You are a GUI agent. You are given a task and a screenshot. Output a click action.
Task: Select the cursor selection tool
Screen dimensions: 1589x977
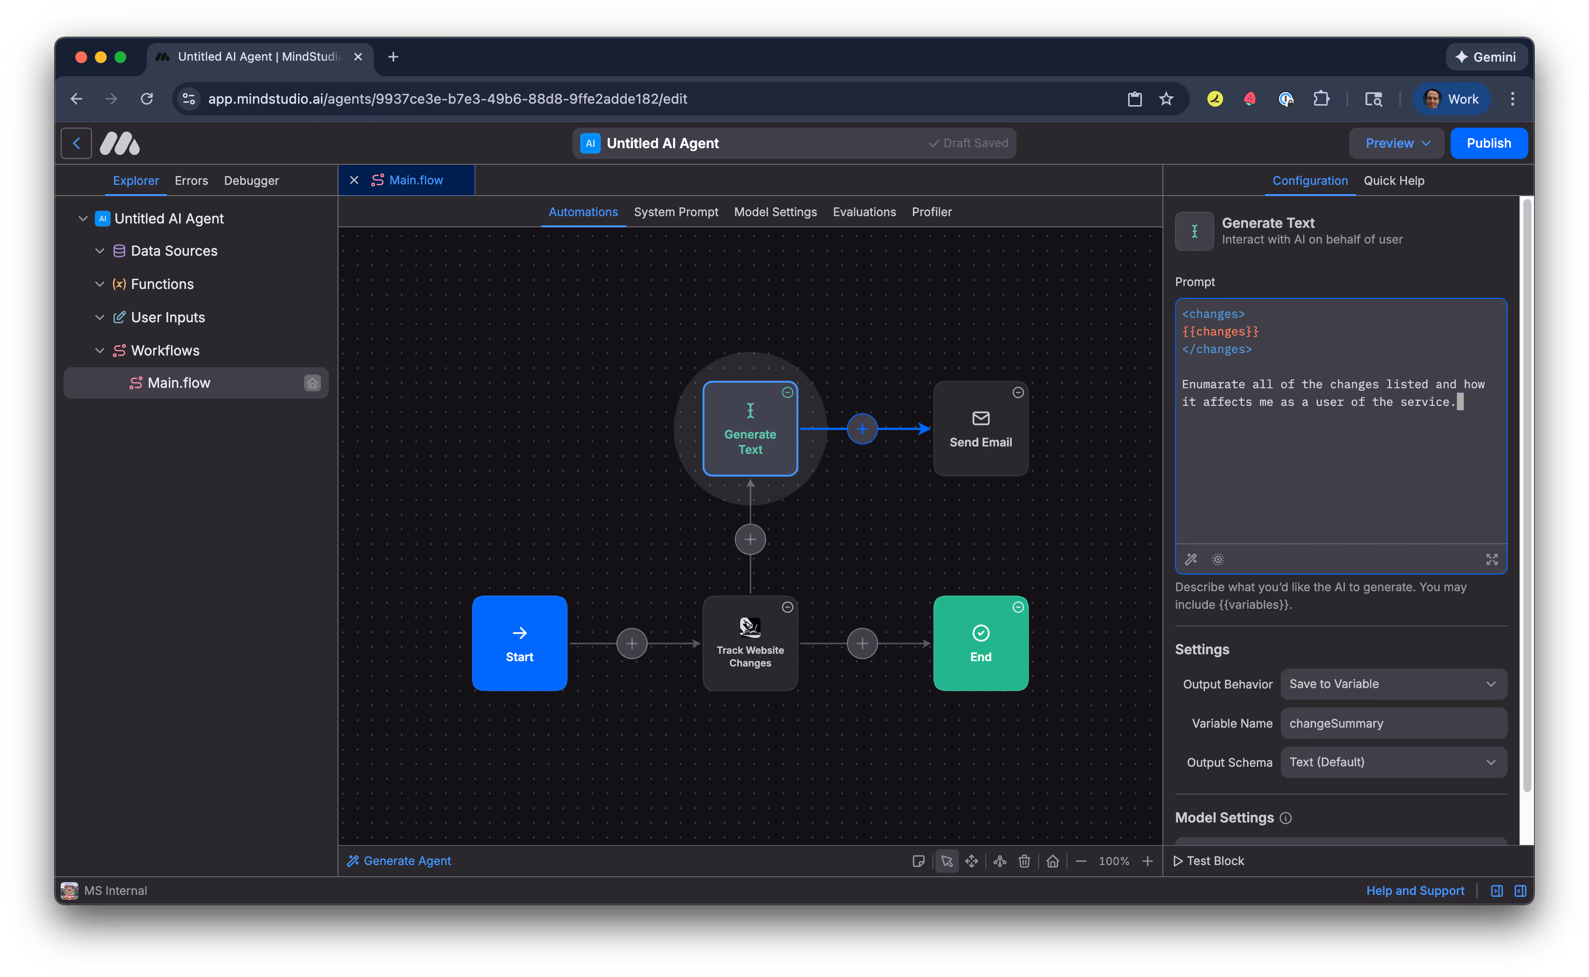[947, 861]
